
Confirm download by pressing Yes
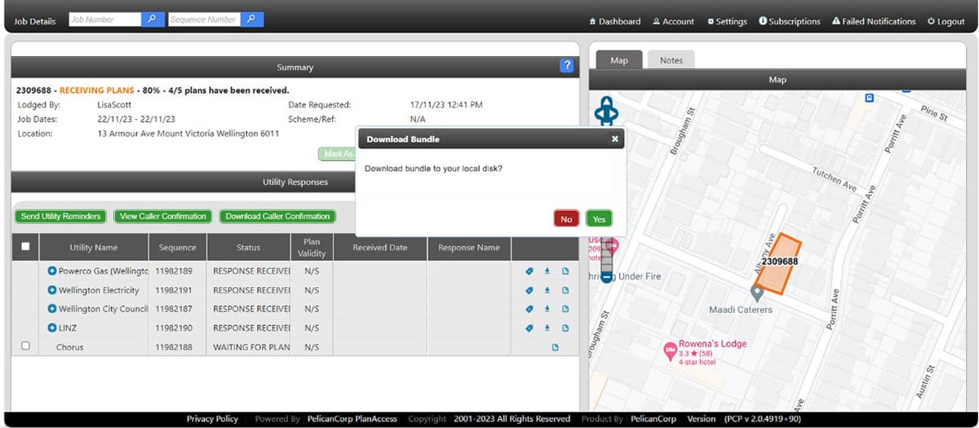pos(599,219)
